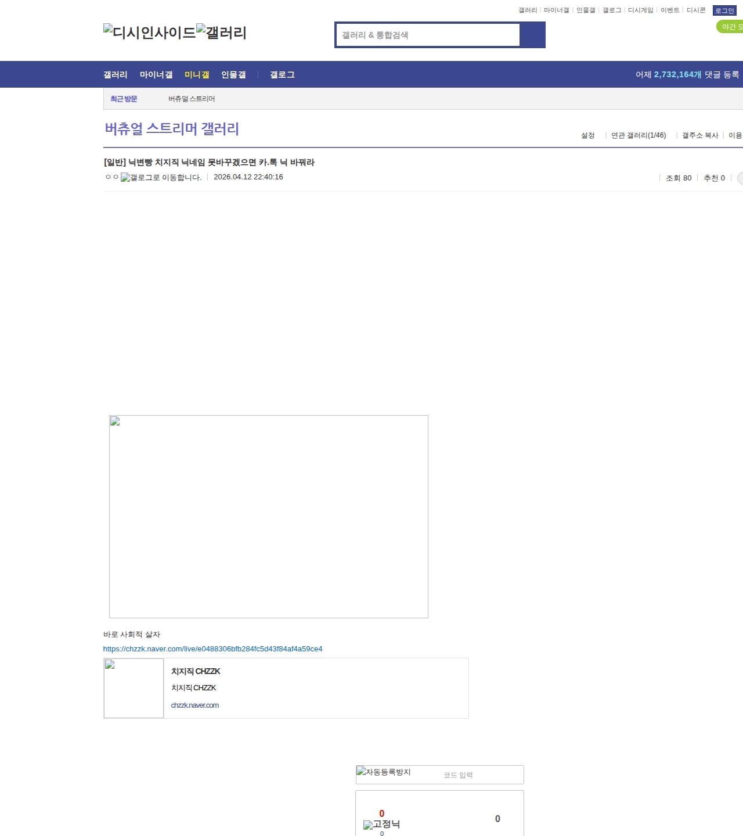Image resolution: width=743 pixels, height=836 pixels.
Task: Click the gallery address copy link
Action: pyautogui.click(x=700, y=135)
